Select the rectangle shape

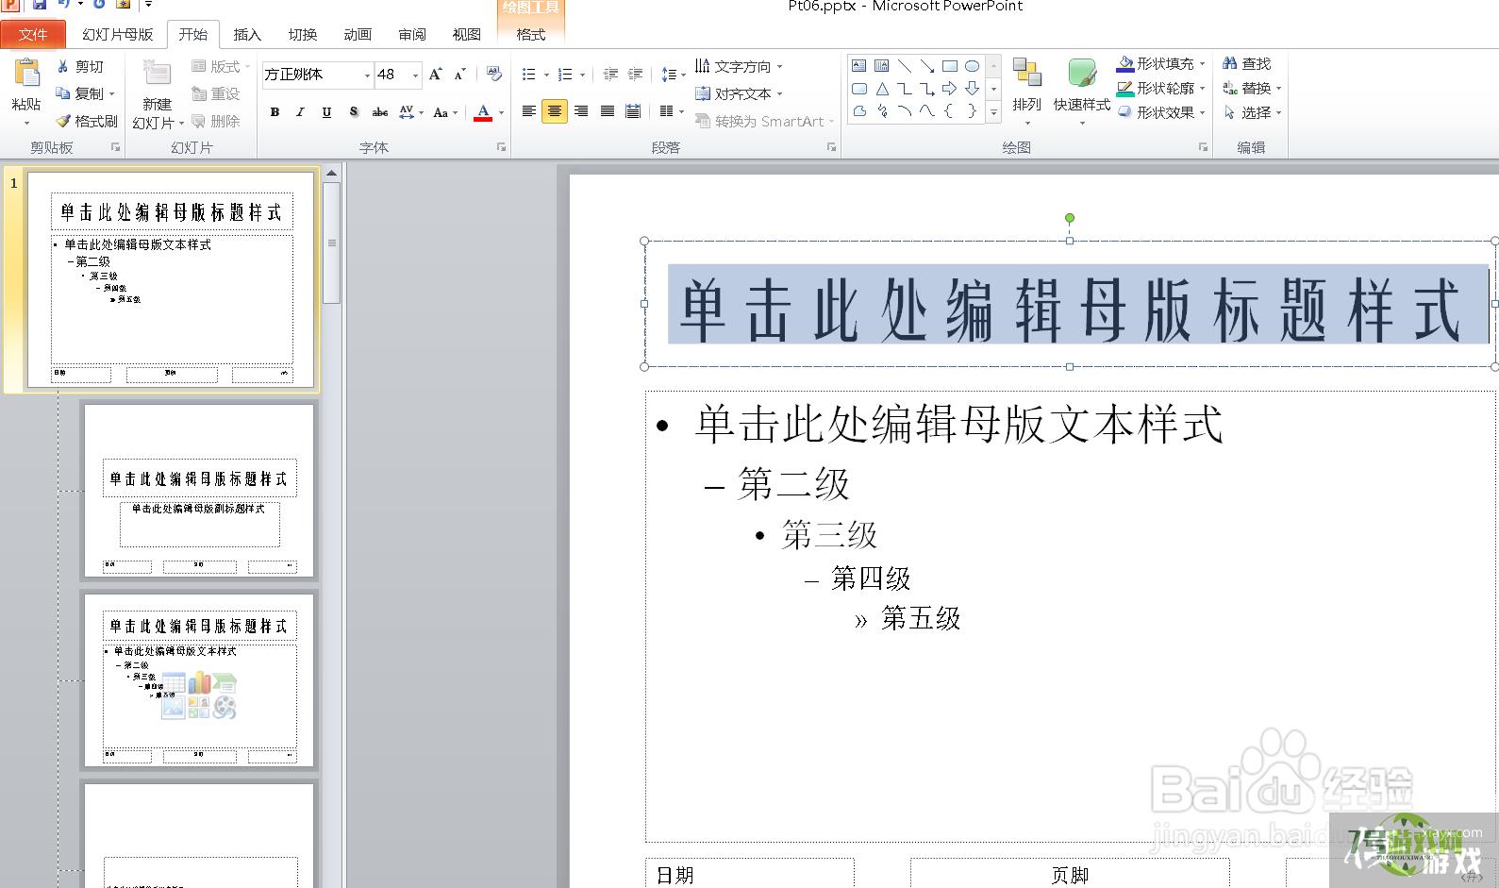pos(950,66)
